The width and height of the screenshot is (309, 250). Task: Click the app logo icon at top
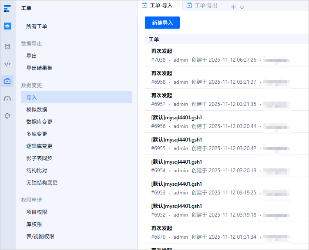[7, 9]
